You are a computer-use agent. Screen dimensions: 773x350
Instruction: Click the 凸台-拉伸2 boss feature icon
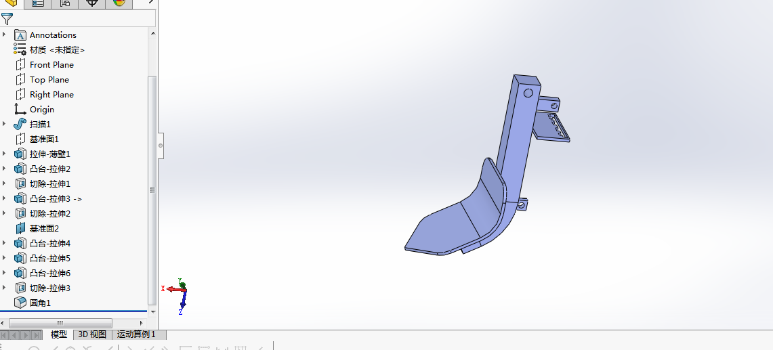pyautogui.click(x=20, y=169)
